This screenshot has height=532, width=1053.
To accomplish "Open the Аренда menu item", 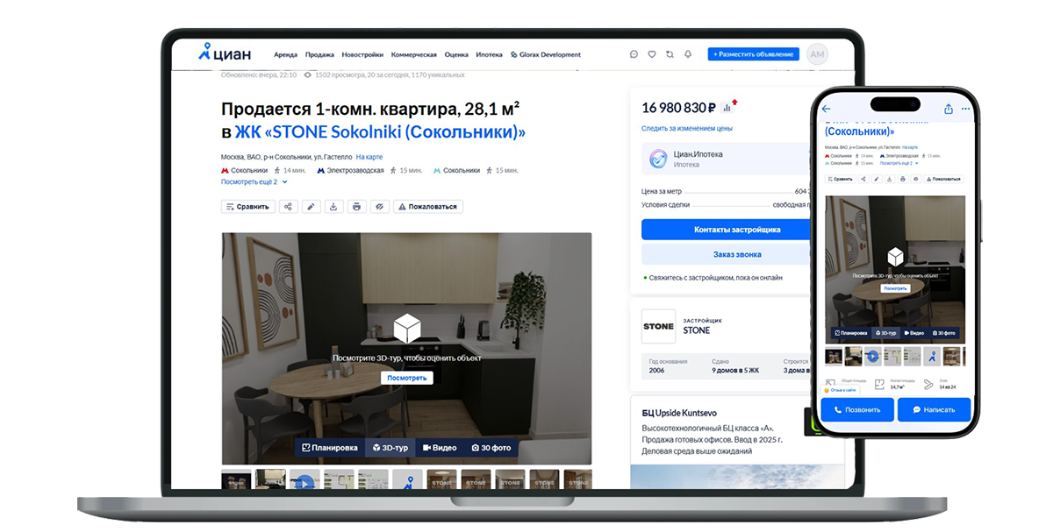I will click(x=285, y=54).
